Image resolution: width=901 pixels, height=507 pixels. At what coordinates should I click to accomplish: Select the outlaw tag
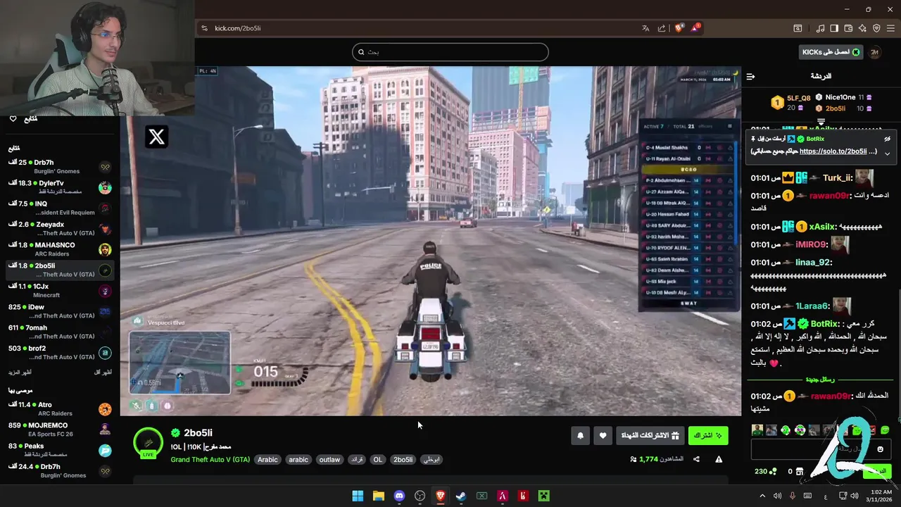tap(329, 460)
